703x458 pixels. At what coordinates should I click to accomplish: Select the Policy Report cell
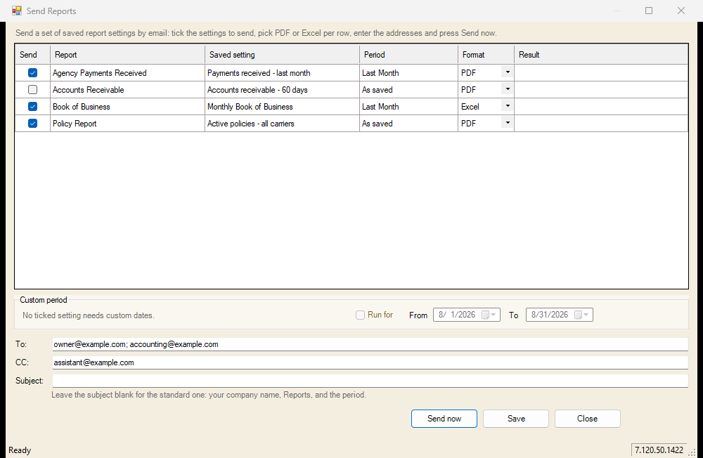[128, 124]
